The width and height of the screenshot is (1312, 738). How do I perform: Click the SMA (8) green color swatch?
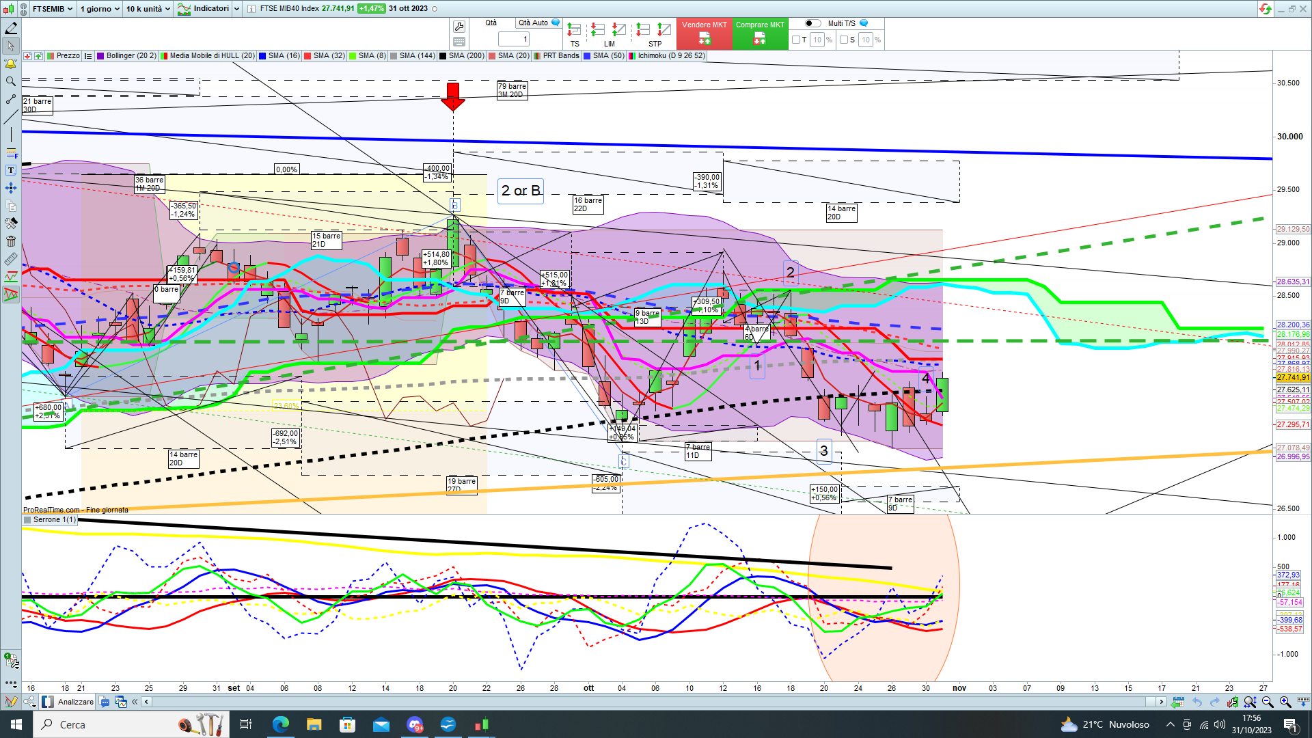point(353,56)
